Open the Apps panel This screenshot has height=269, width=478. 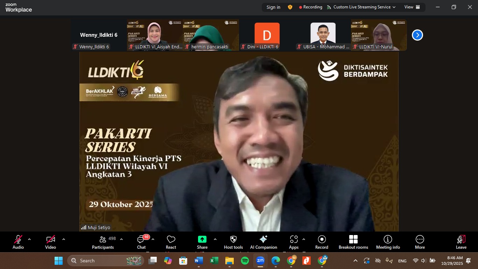(x=294, y=241)
